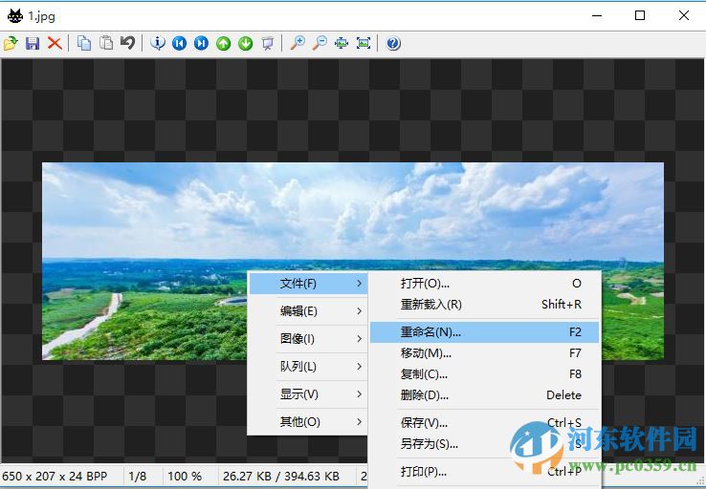
Task: Click the zoom out magnifier icon
Action: pos(320,43)
